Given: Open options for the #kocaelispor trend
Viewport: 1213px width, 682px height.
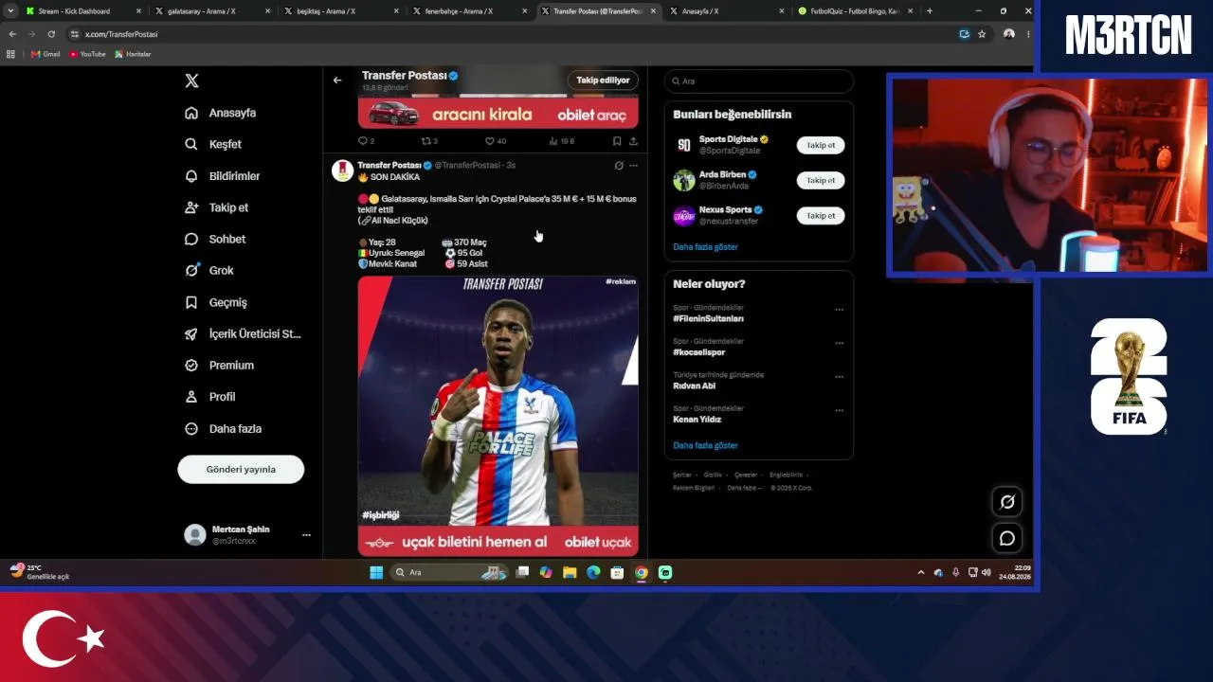Looking at the screenshot, I should [839, 343].
